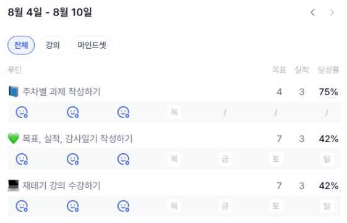This screenshot has width=347, height=223.
Task: Click third smiley in 주차별 과제 작성하기 row
Action: pyautogui.click(x=123, y=112)
